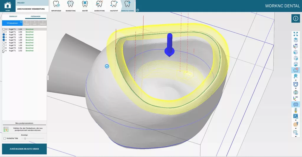The image size is (302, 157).
Task: Click the green part display icon
Action: point(296,92)
